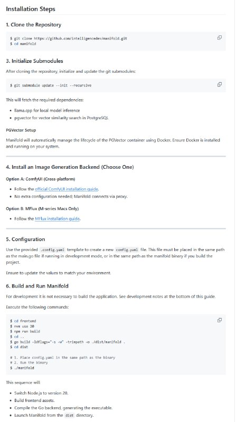236x422 pixels.
Task: Click the '3. Initialize Submodules' heading
Action: click(34, 61)
